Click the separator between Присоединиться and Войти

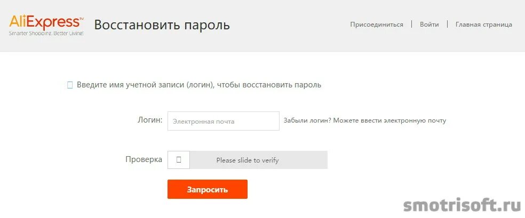[x=411, y=24]
